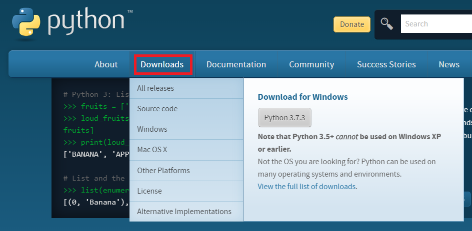This screenshot has height=231, width=472.
Task: Select Source code in Downloads dropdown
Action: click(186, 109)
